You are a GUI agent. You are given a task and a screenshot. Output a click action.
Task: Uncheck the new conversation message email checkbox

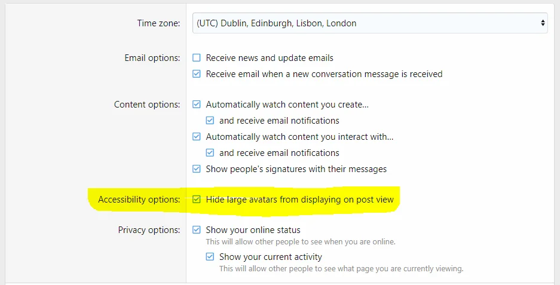(x=197, y=74)
